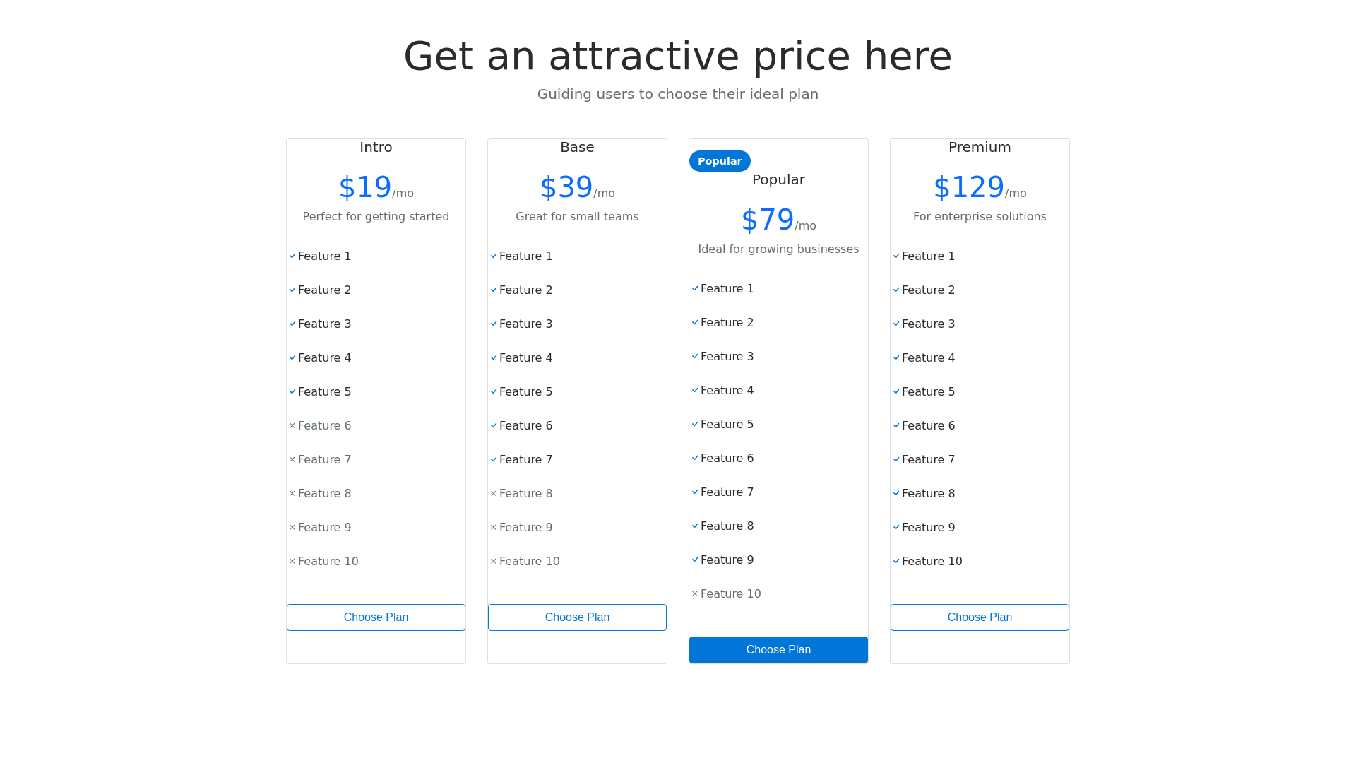Click the cross icon beside Intro Feature 10

pos(292,562)
